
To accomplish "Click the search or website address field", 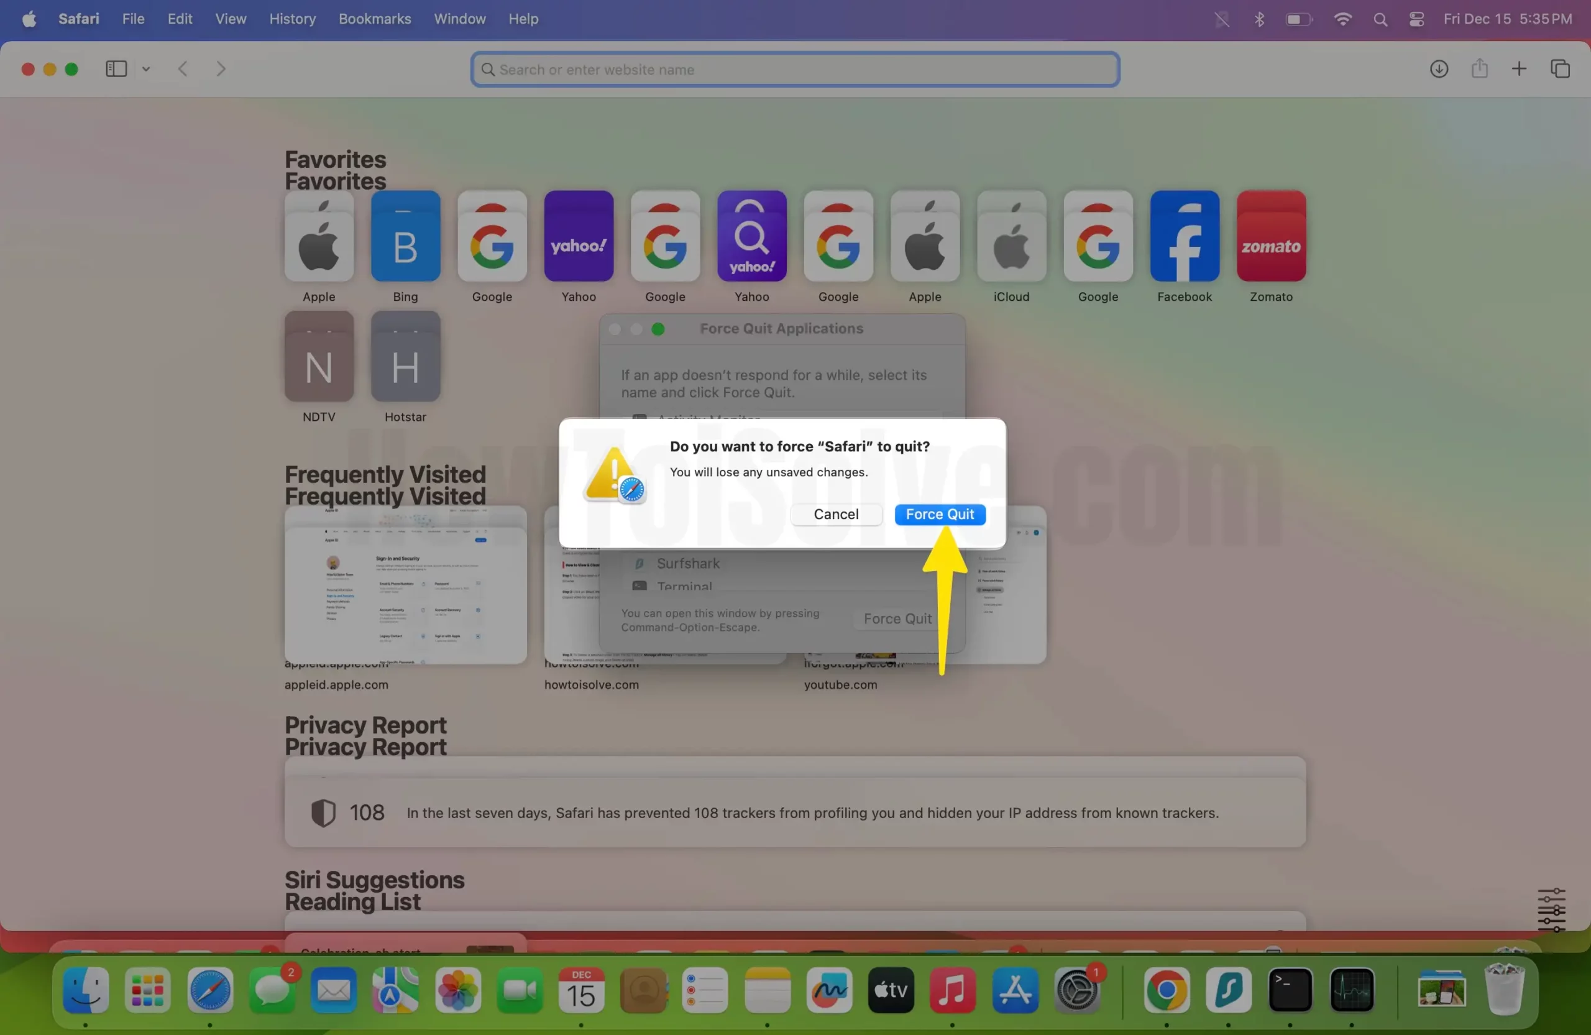I will (x=795, y=70).
